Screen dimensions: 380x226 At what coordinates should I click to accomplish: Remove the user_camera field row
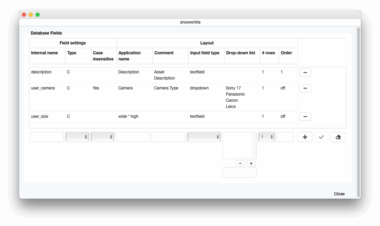pos(305,89)
